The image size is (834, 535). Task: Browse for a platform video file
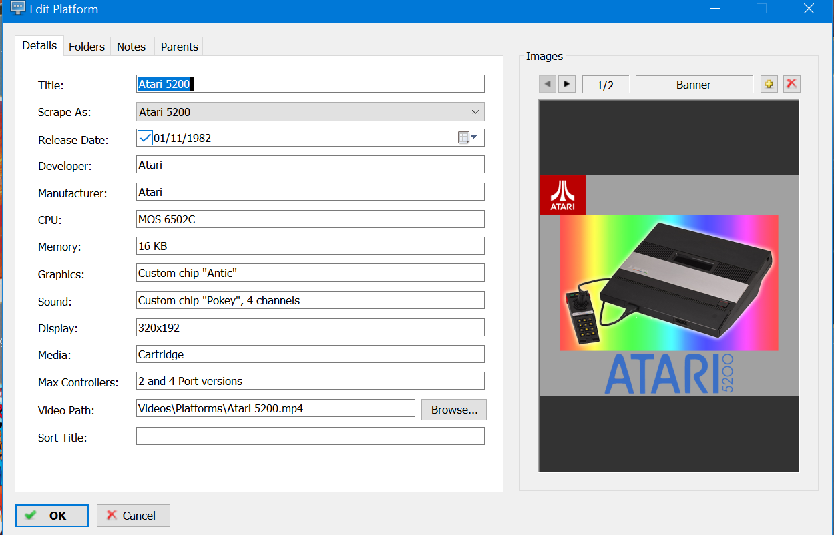coord(454,410)
